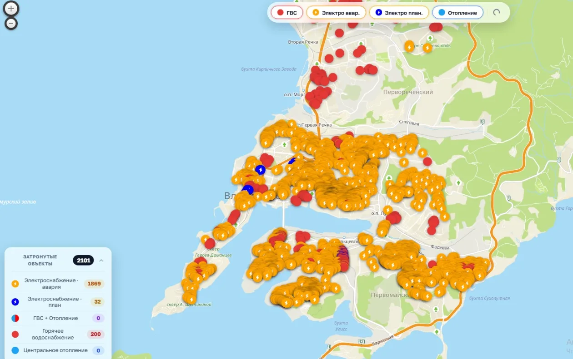Click the 1869 count badge
The height and width of the screenshot is (359, 573).
[94, 284]
